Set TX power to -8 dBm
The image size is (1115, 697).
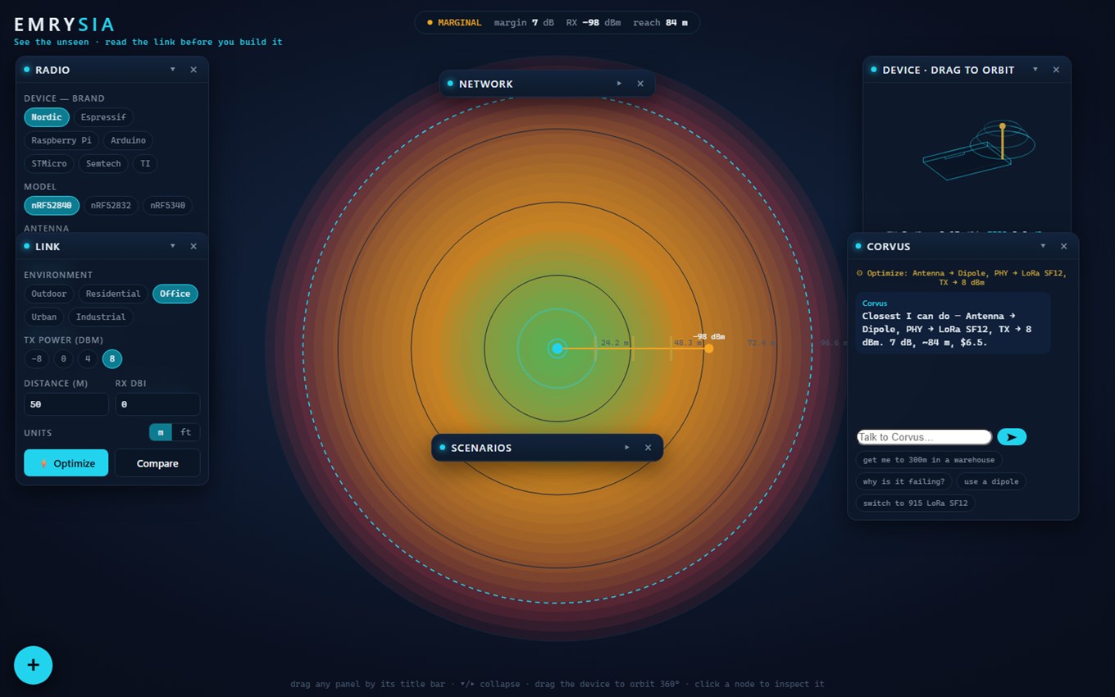(x=36, y=358)
